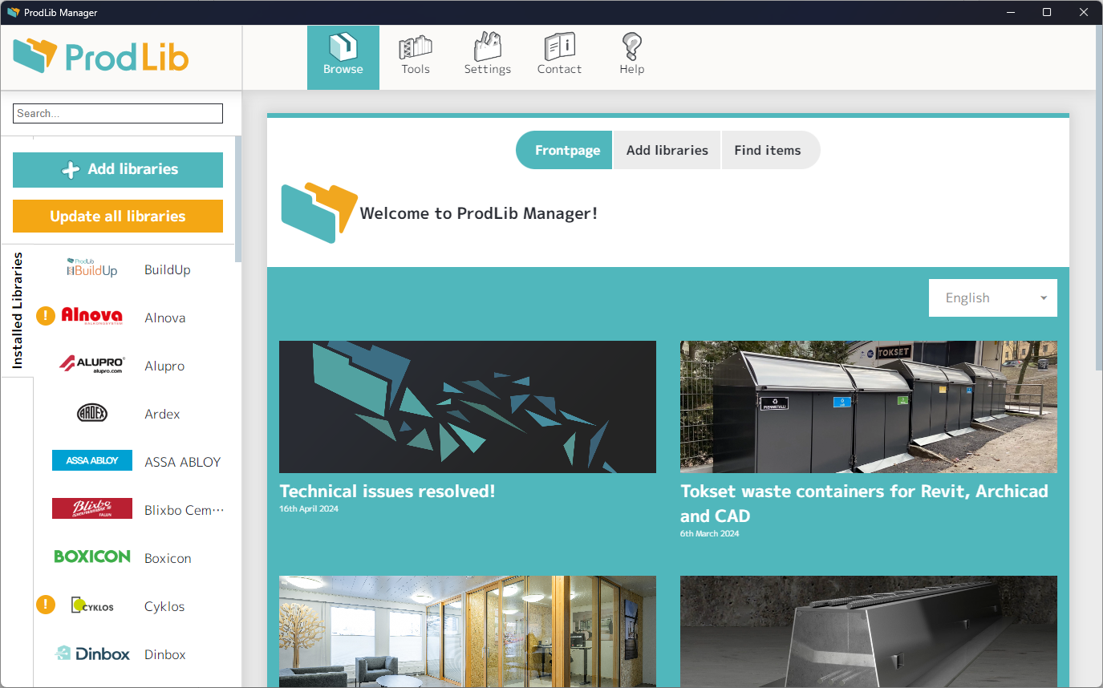Click the BuildUp library logo
The image size is (1103, 688).
click(92, 269)
